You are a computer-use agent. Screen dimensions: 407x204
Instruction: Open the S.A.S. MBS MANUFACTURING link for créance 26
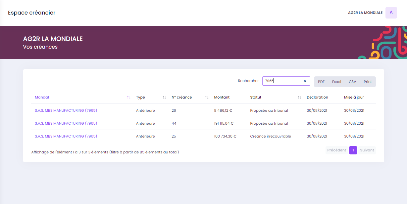66,110
